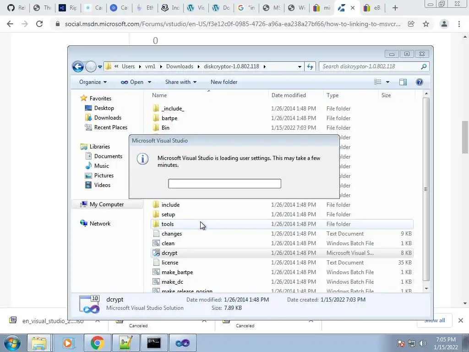
Task: Go back in Chrome
Action: (10, 24)
